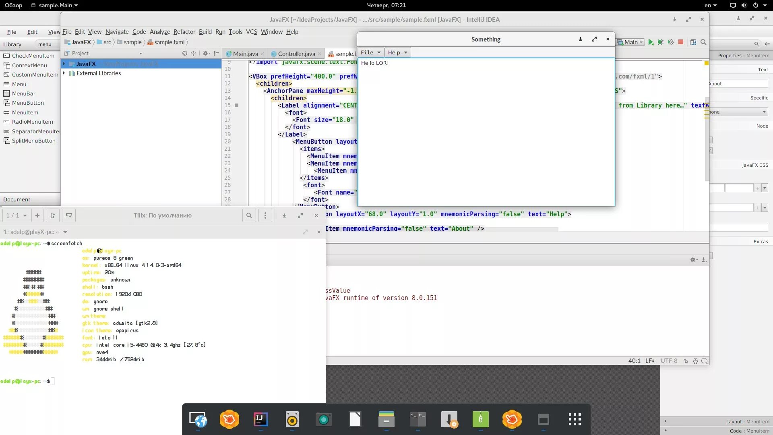Click the Help menu in Something dialog
Viewport: 773px width, 435px height.
[x=397, y=52]
